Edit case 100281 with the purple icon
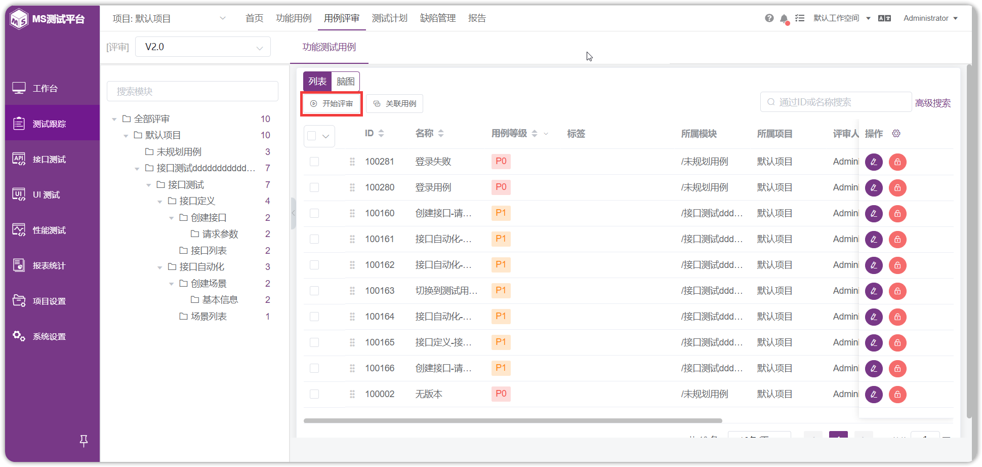982x467 pixels. (x=874, y=162)
